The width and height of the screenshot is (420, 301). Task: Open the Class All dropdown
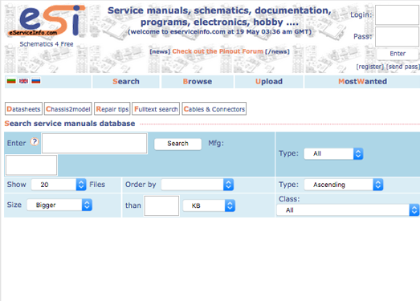click(348, 210)
